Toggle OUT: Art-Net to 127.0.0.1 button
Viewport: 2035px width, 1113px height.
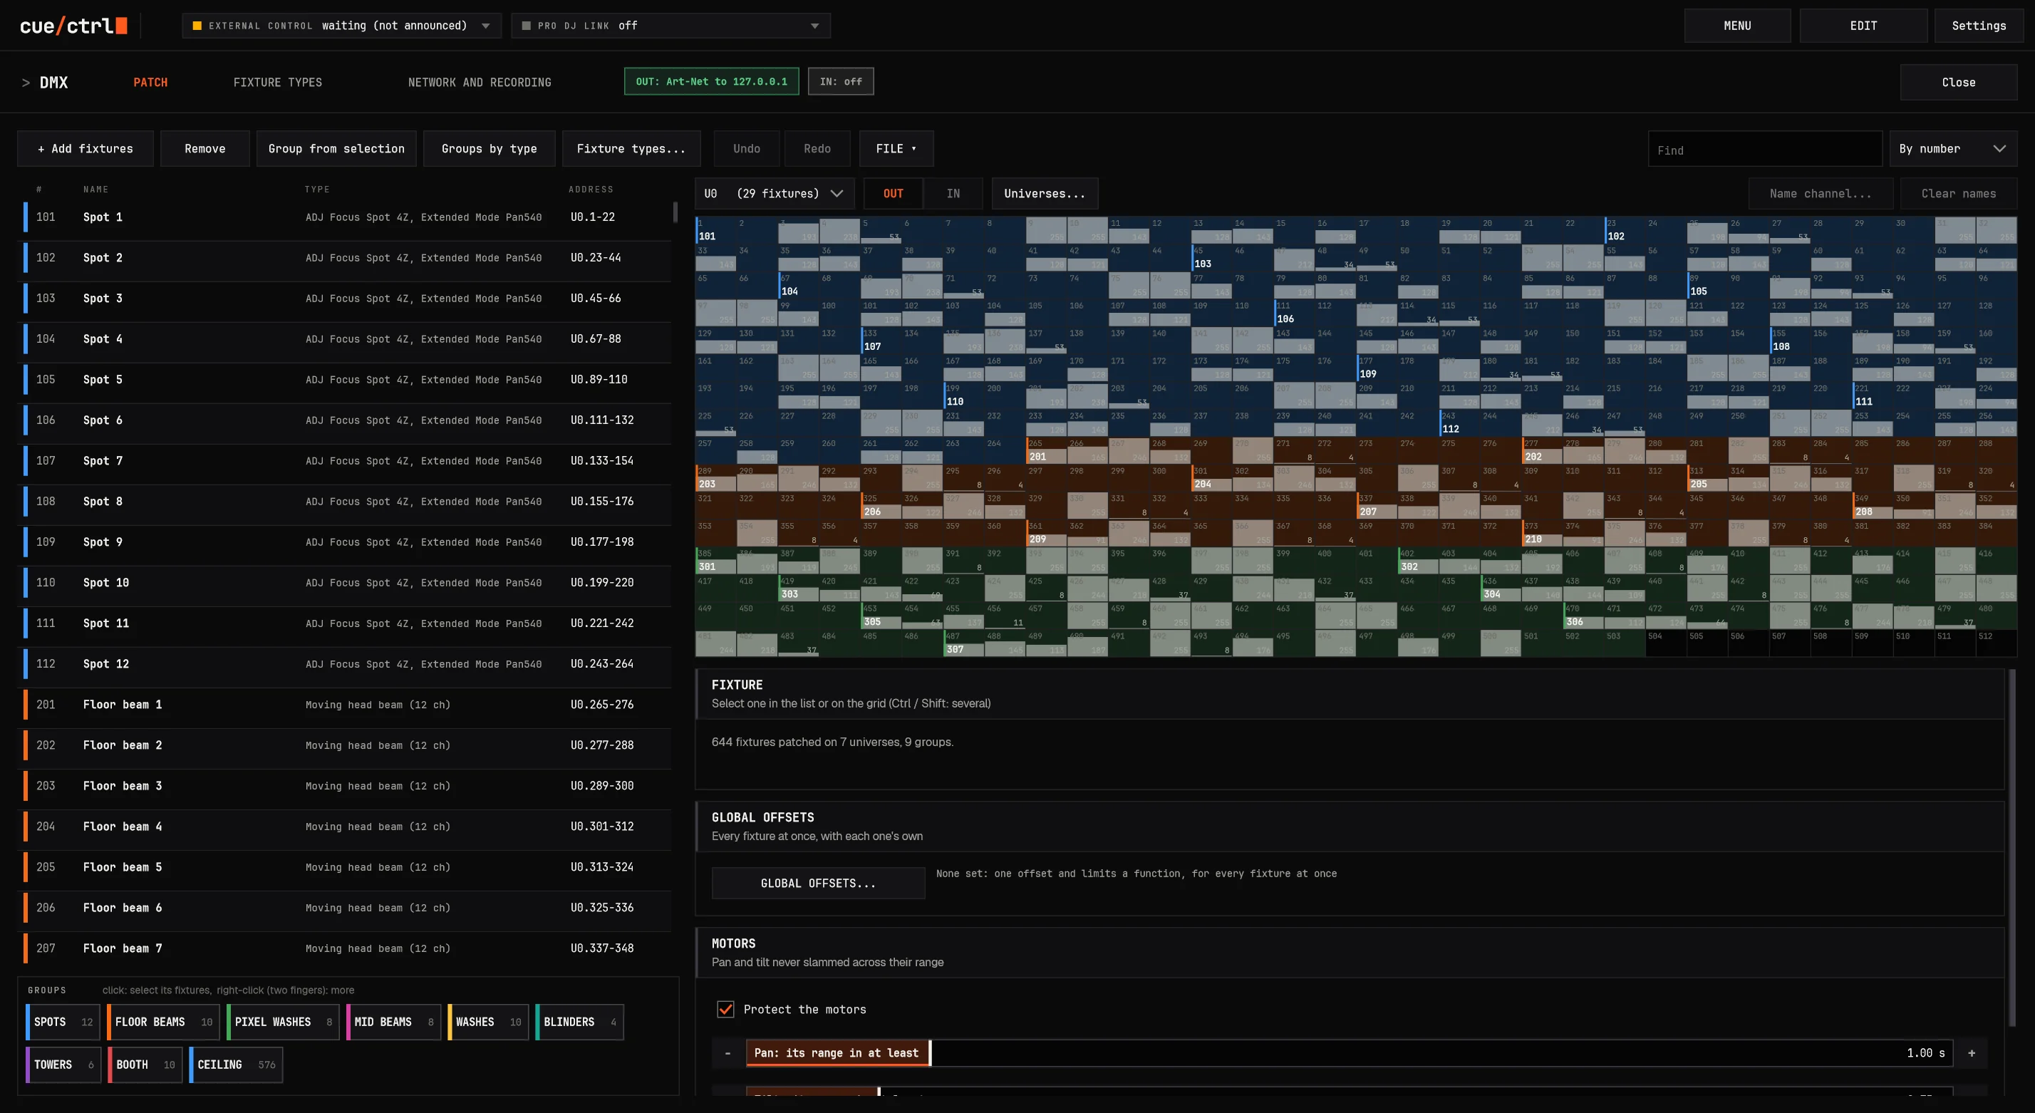pos(711,81)
